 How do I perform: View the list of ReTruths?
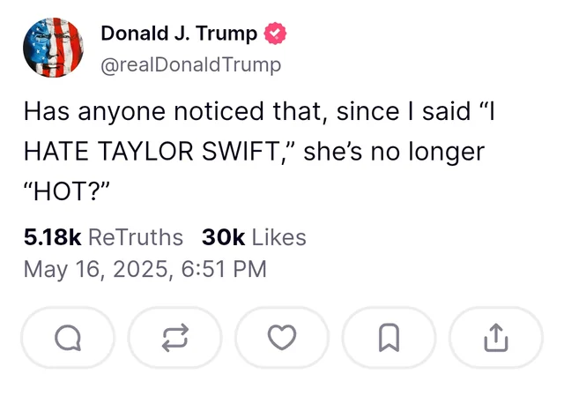point(103,237)
